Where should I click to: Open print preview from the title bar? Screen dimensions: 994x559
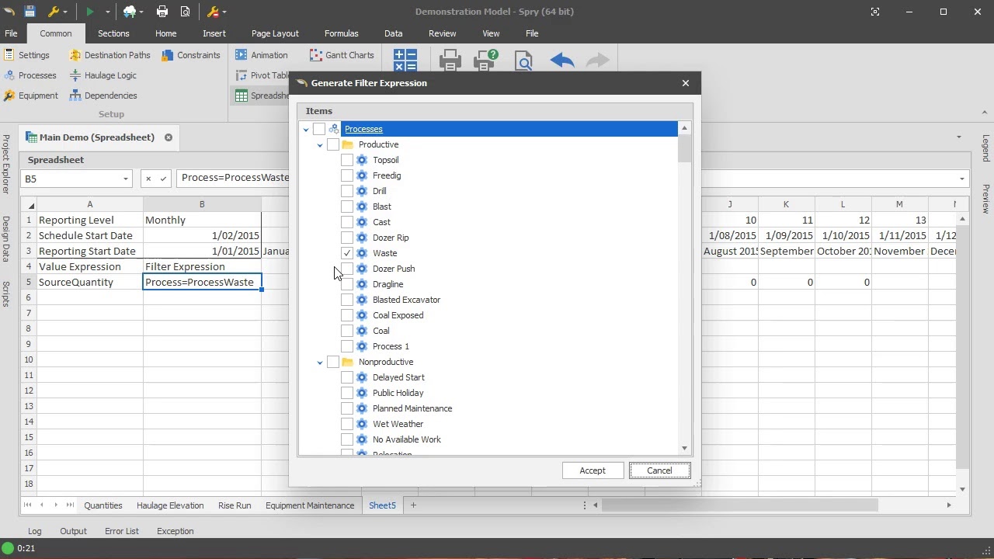coord(186,12)
